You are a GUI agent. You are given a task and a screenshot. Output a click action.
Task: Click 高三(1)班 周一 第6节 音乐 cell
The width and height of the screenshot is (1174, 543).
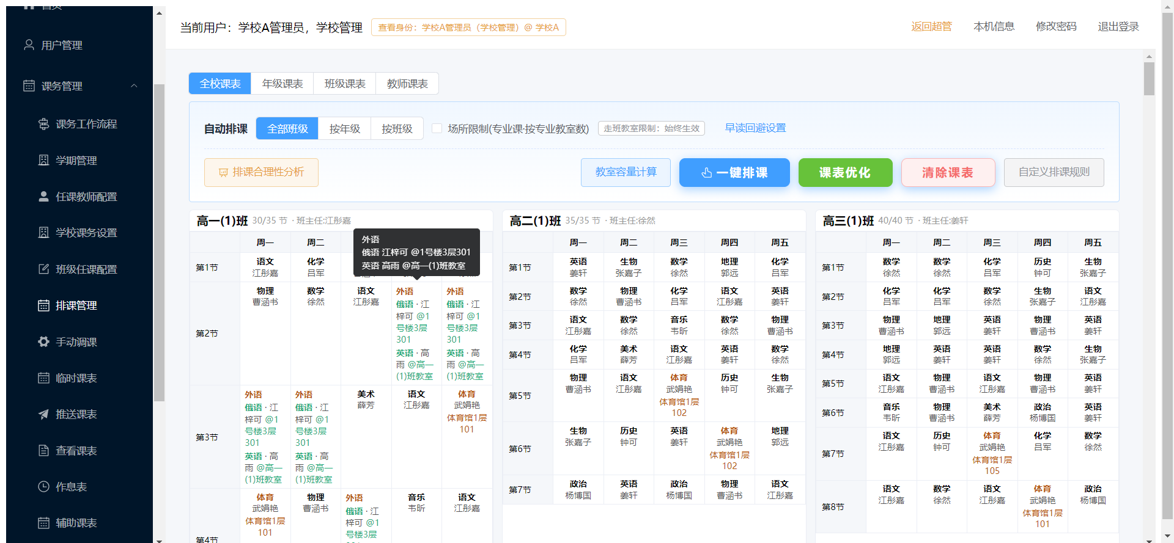(892, 412)
